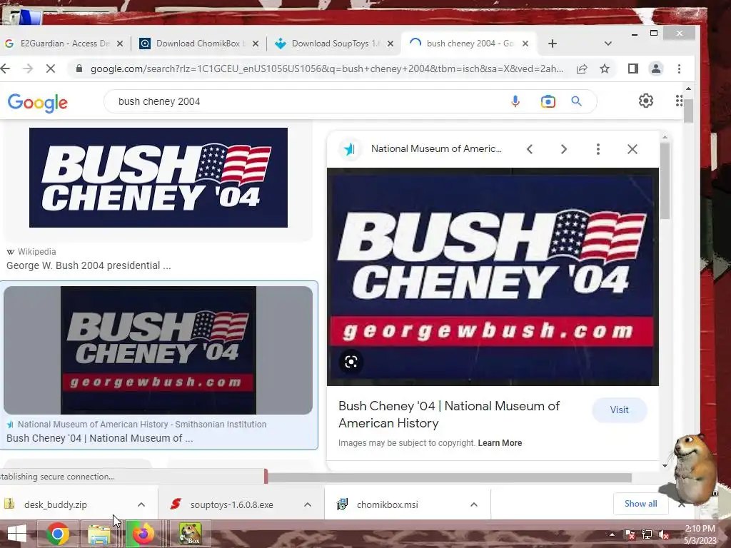731x548 pixels.
Task: Open the Chrome profile menu
Action: [656, 69]
